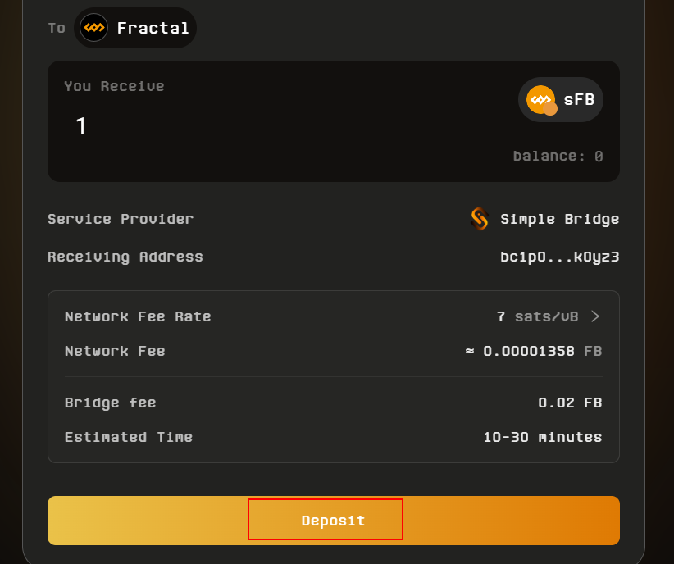Screen dimensions: 674x564
Task: Click the Simple Bridge chain-link logo
Action: click(480, 219)
